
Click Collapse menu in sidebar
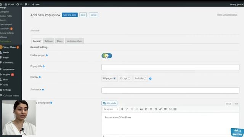point(11,96)
